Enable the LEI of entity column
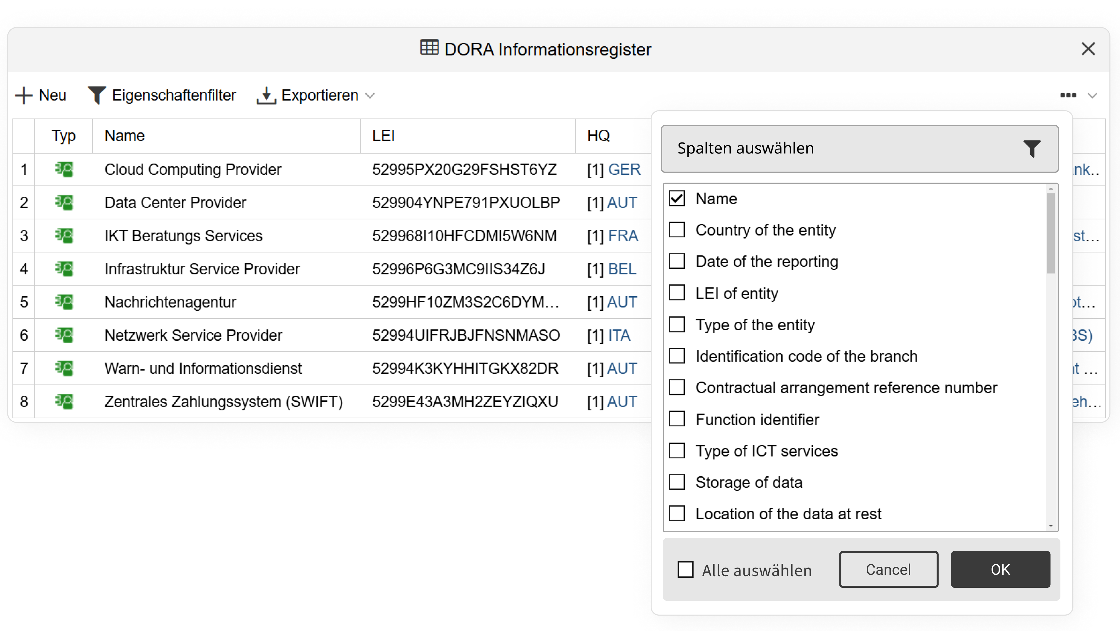The height and width of the screenshot is (631, 1120). point(676,293)
